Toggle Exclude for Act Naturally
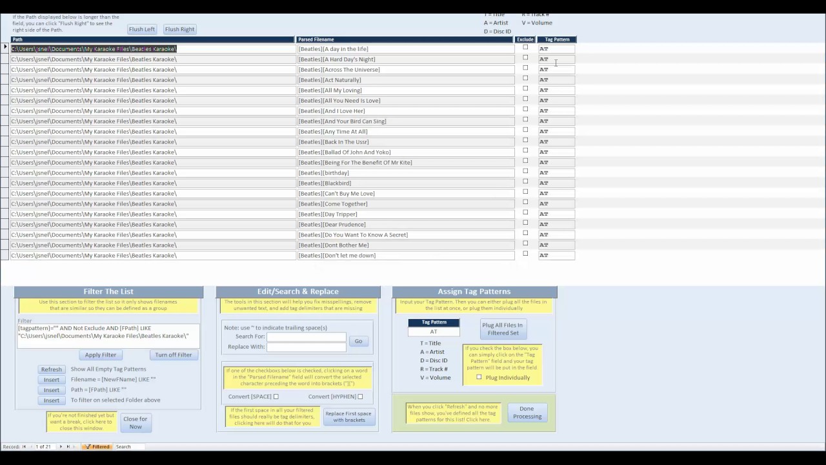 tap(525, 78)
